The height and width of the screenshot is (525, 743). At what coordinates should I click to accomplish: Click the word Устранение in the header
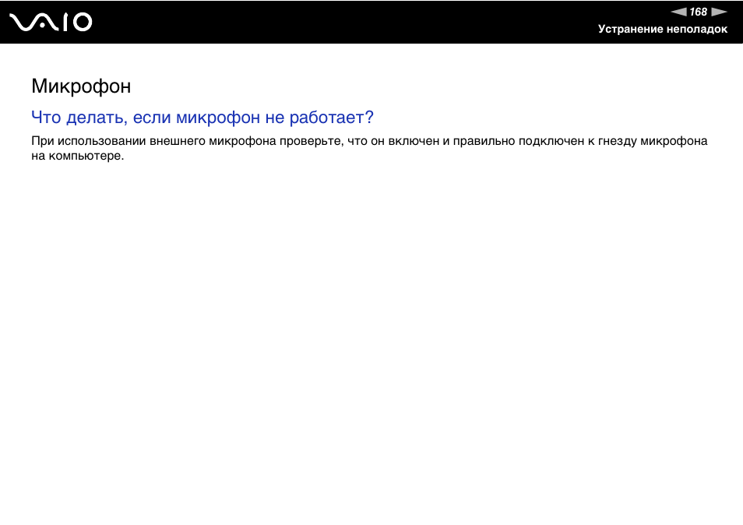tap(630, 29)
